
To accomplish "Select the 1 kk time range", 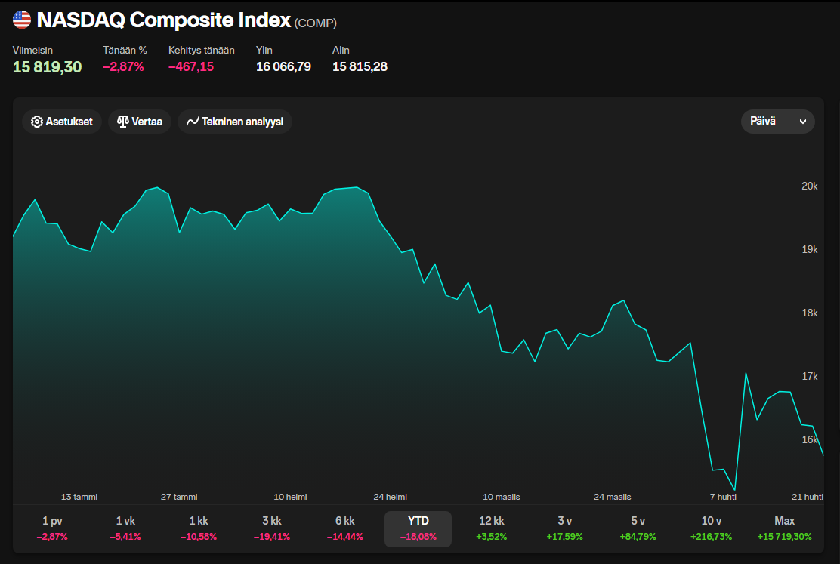I will [199, 529].
